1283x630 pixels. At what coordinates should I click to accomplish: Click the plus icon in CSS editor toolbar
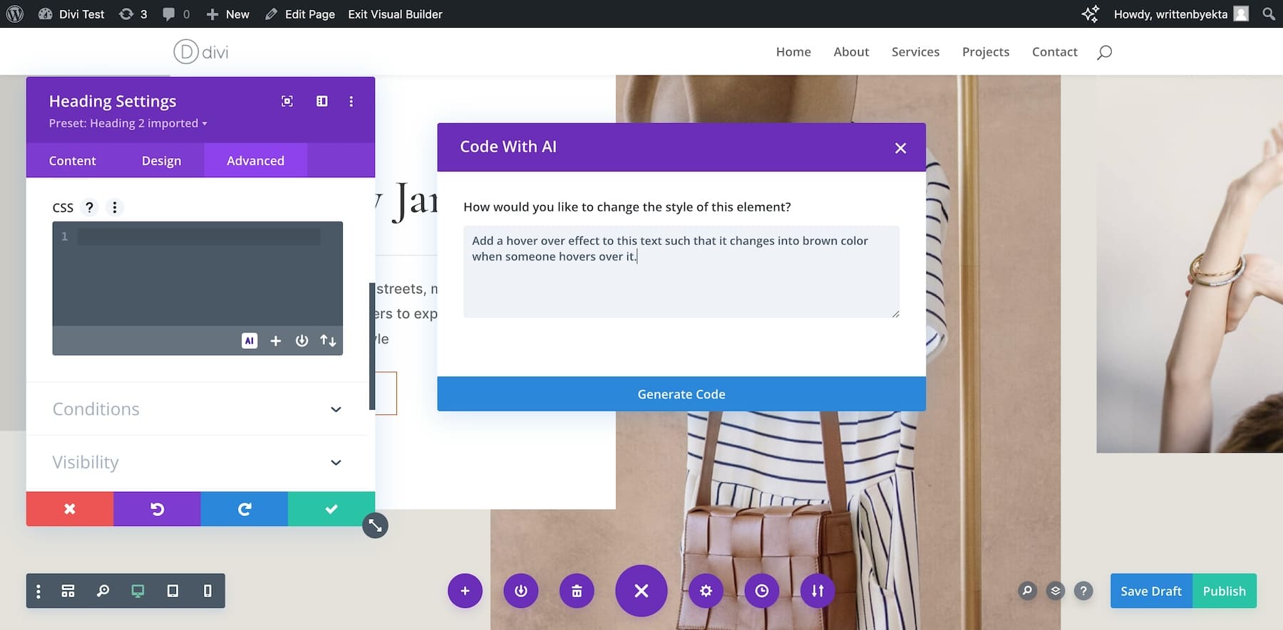(x=276, y=341)
